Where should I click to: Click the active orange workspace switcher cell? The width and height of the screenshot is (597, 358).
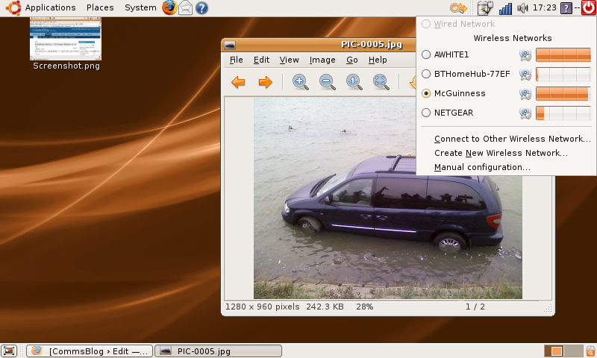tap(554, 351)
